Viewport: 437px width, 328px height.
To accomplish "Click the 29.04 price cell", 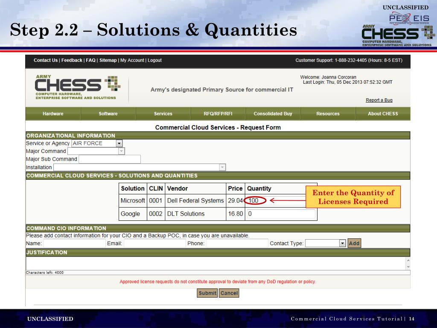I will [235, 201].
